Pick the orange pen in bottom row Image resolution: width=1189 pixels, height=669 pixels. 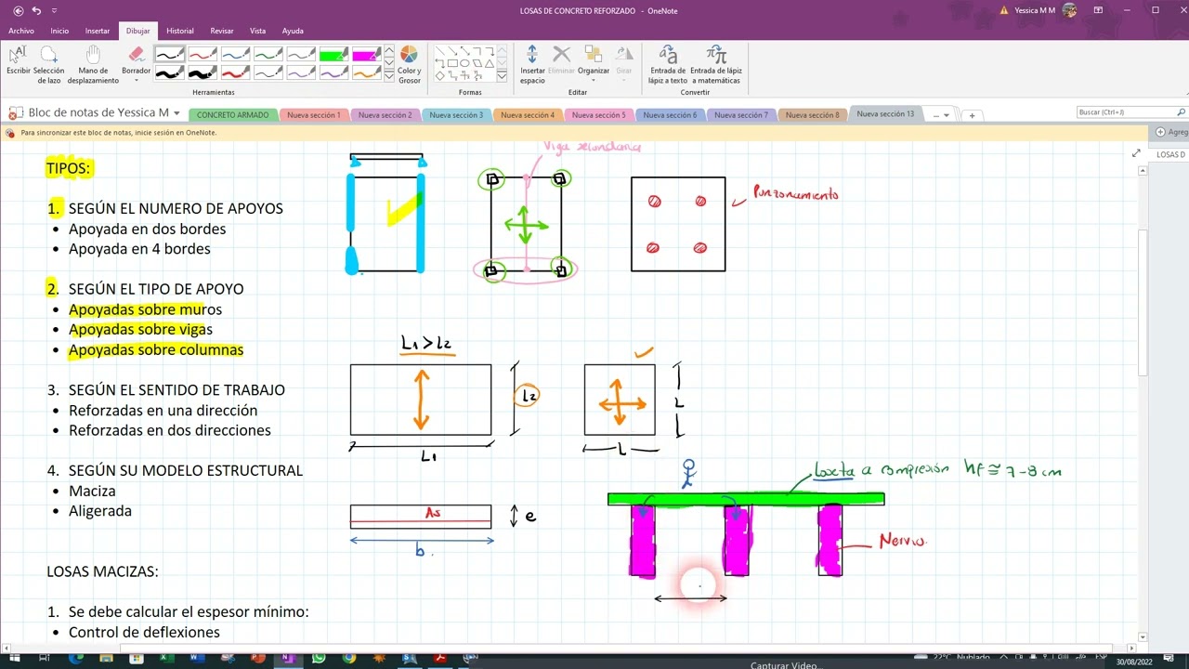(366, 72)
